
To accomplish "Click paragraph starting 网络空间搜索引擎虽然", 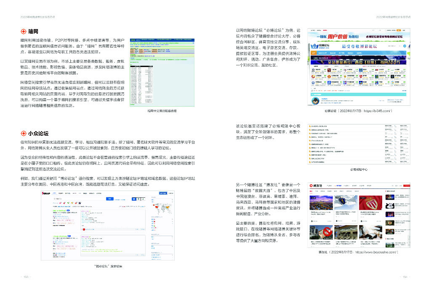I will [x=72, y=94].
